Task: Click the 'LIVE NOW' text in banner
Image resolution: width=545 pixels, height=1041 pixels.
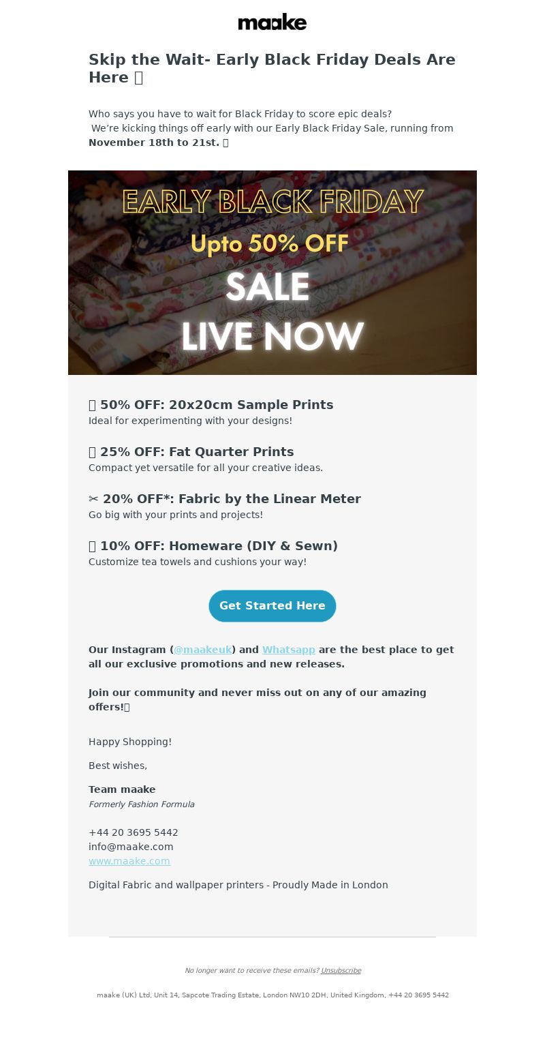Action: (272, 337)
